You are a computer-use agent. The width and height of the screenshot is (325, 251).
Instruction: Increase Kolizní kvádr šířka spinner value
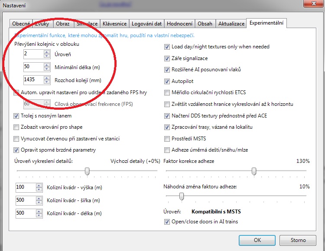[39, 198]
